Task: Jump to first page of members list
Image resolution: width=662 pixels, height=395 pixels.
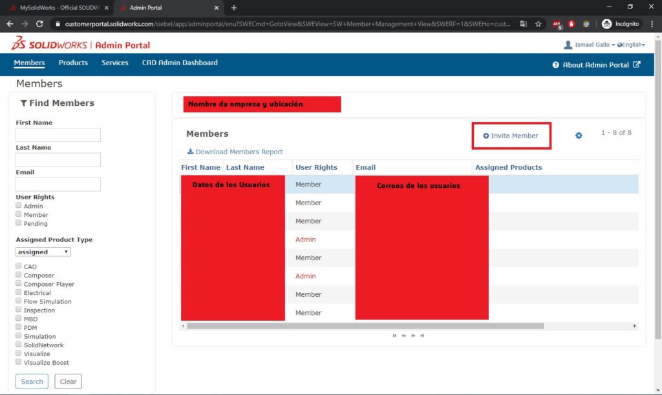Action: [394, 336]
